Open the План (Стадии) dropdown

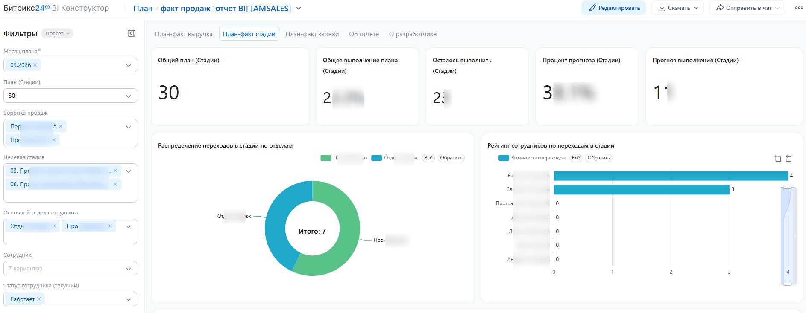point(70,96)
